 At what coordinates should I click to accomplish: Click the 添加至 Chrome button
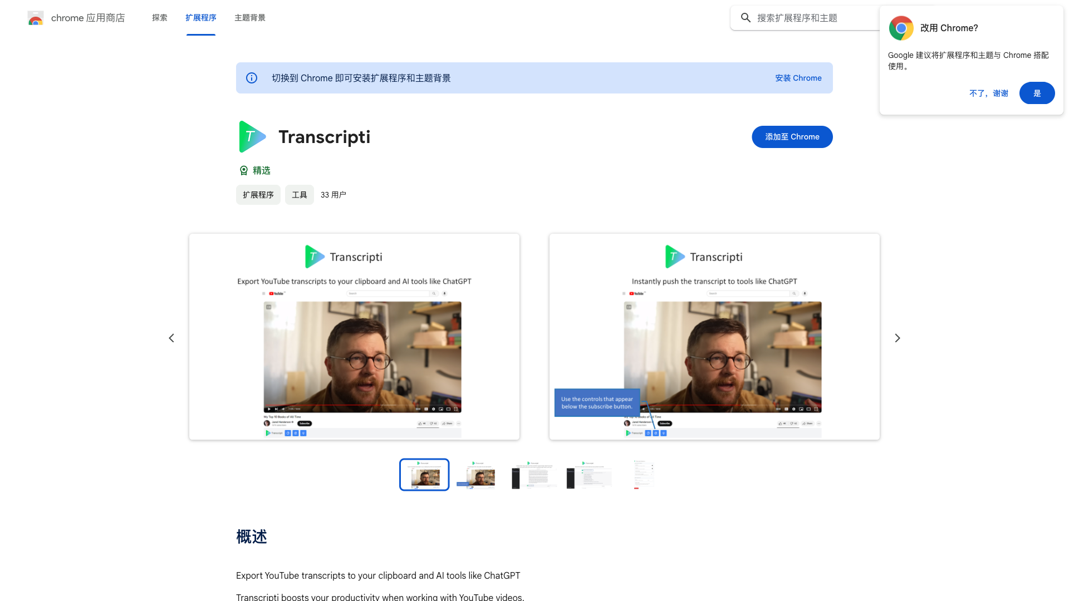[x=792, y=137]
